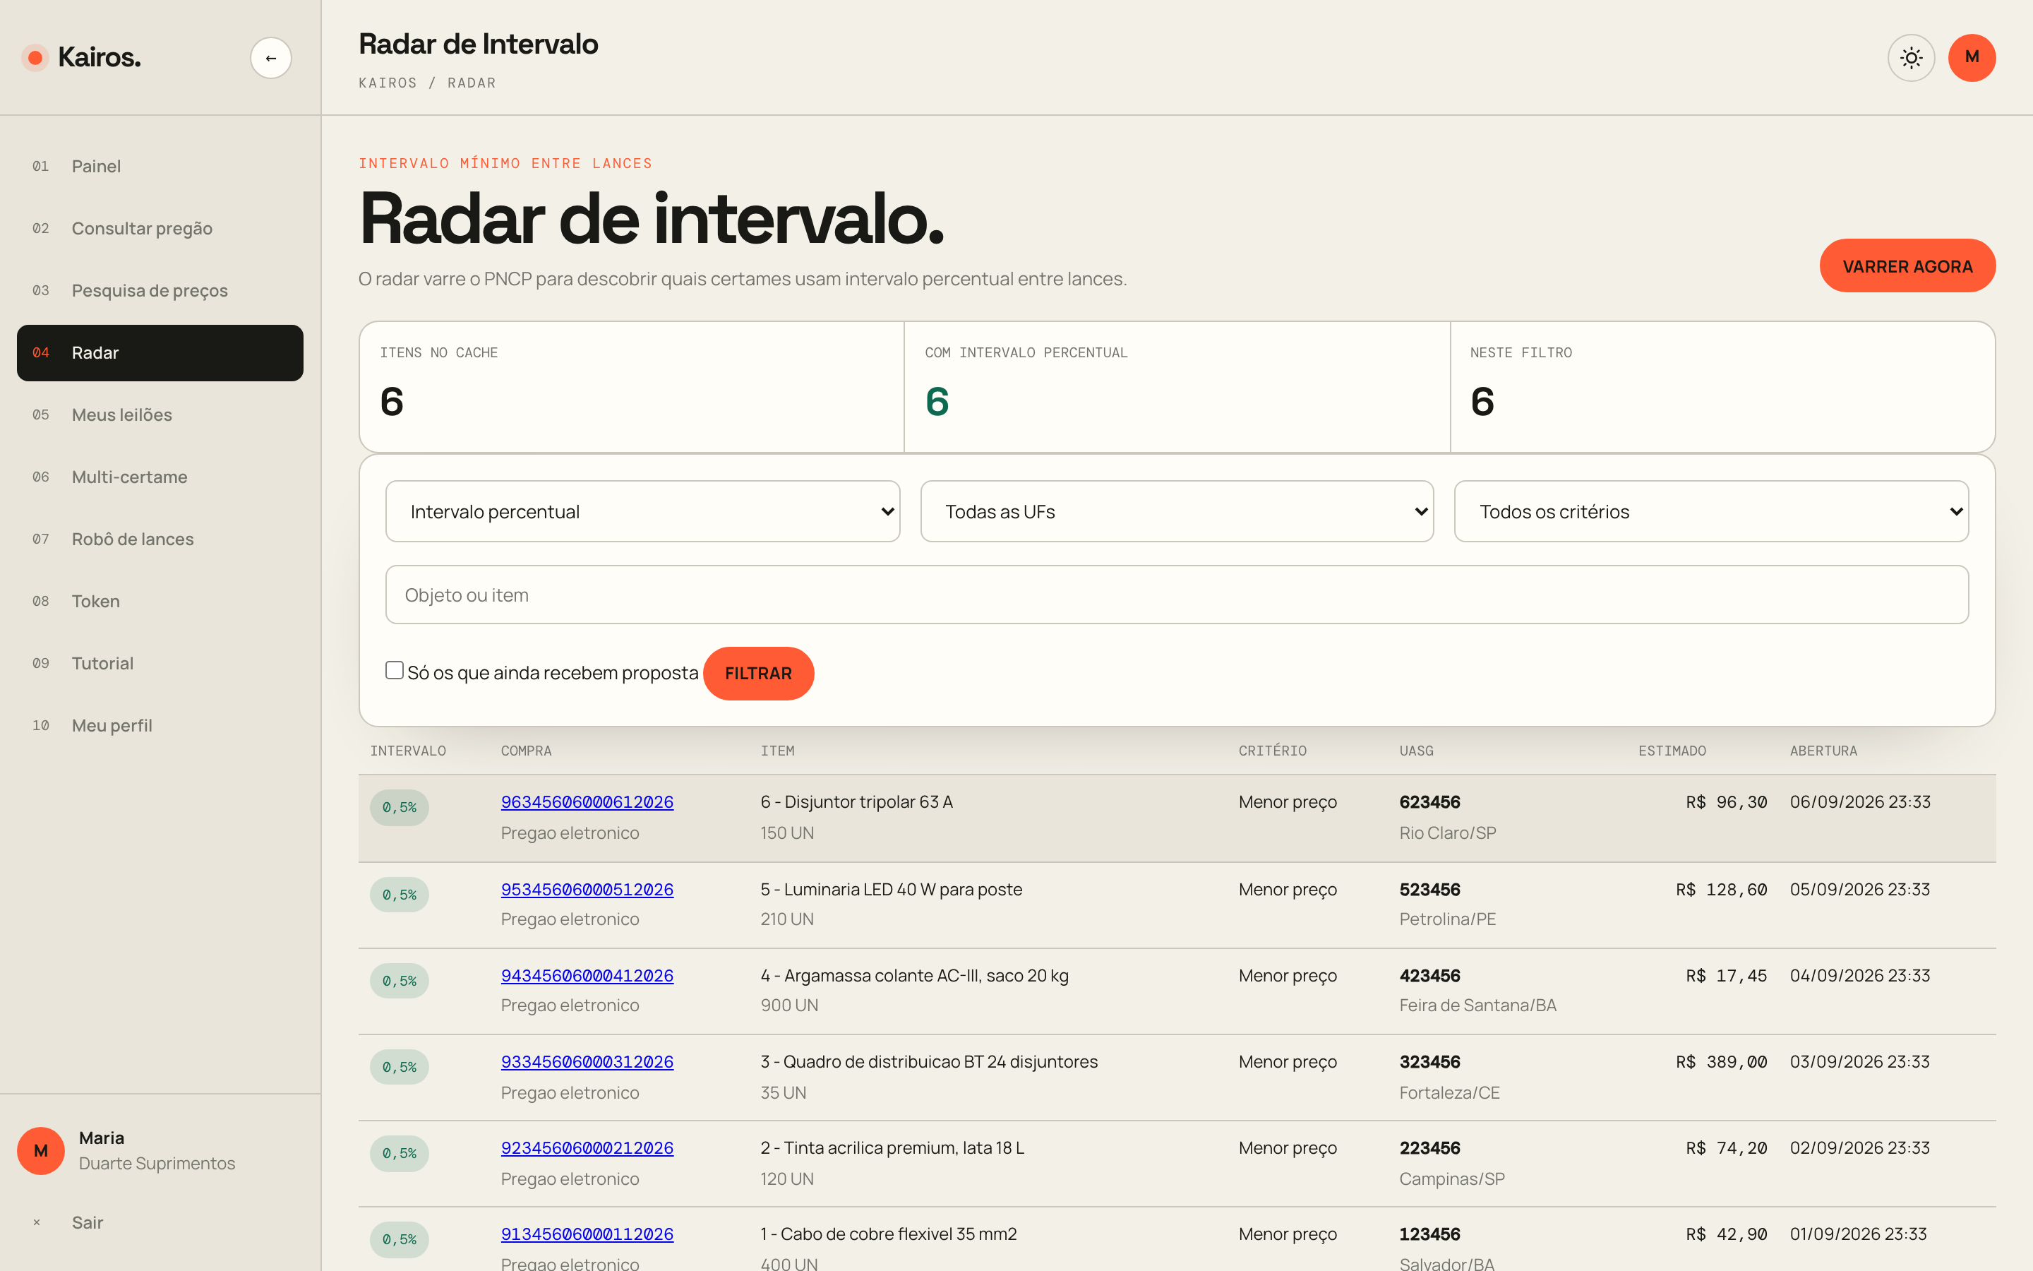Viewport: 2033px width, 1271px height.
Task: Click the ESTIMADO column header
Action: [x=1672, y=751]
